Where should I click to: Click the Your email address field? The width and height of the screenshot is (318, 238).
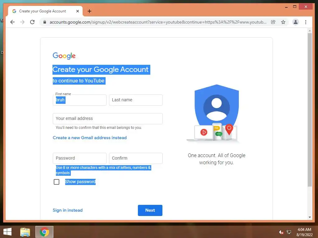coord(107,119)
